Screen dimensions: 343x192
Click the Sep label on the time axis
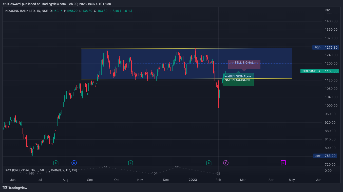click(90, 180)
